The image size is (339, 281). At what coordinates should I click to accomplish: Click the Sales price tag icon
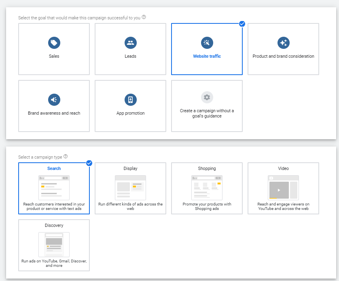coord(54,43)
